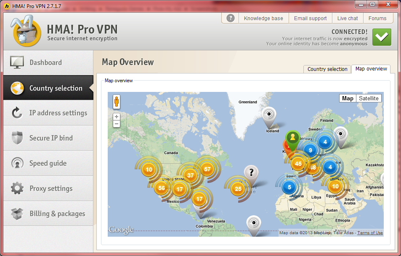This screenshot has height=256, width=401.
Task: Switch map to Satellite view
Action: coord(369,99)
